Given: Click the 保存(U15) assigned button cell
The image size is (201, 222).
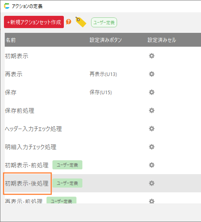Looking at the screenshot, I should tap(101, 92).
